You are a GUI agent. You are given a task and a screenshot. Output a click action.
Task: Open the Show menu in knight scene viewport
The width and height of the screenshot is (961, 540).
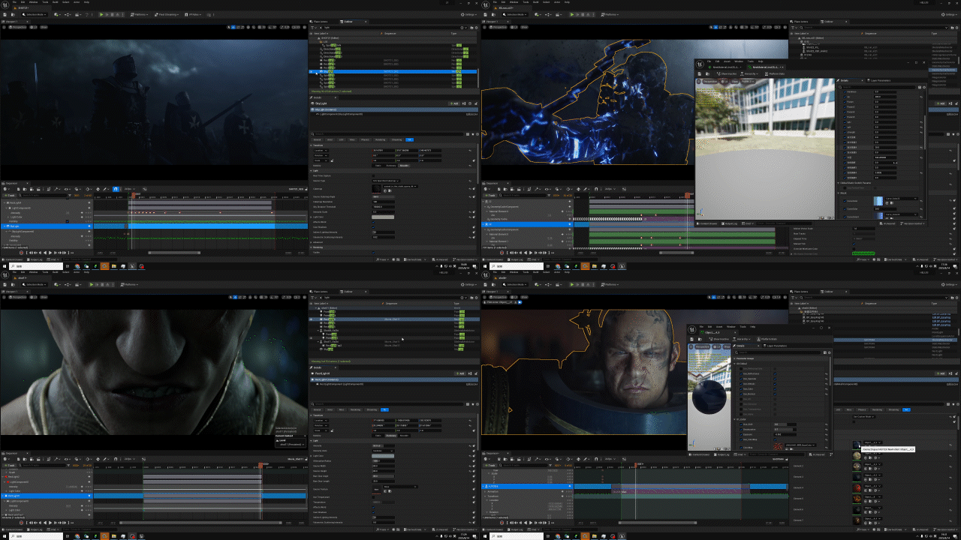point(44,27)
